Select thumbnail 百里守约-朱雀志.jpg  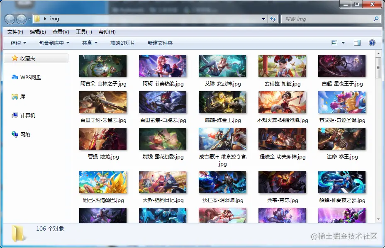coord(103,102)
